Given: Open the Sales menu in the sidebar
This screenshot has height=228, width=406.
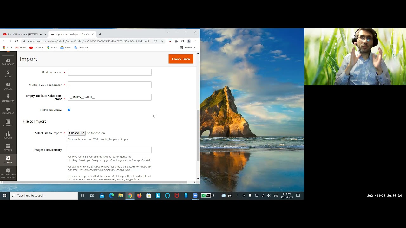Looking at the screenshot, I should coord(8,74).
